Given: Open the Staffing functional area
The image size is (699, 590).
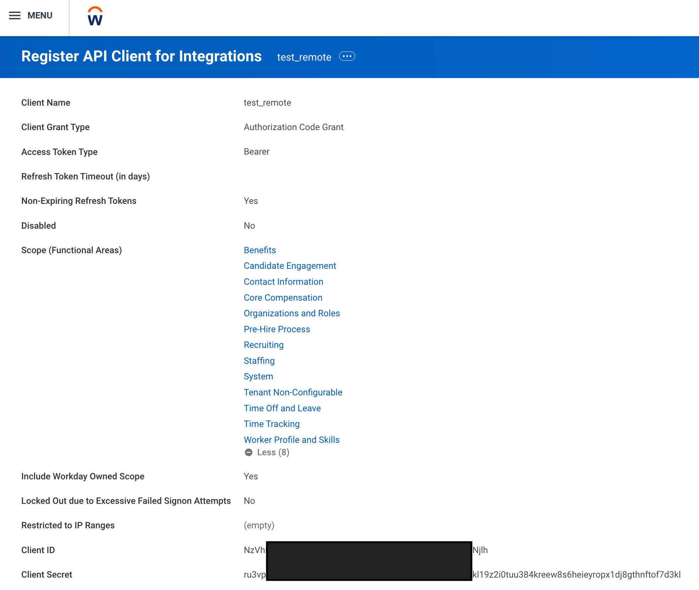Looking at the screenshot, I should coord(259,361).
